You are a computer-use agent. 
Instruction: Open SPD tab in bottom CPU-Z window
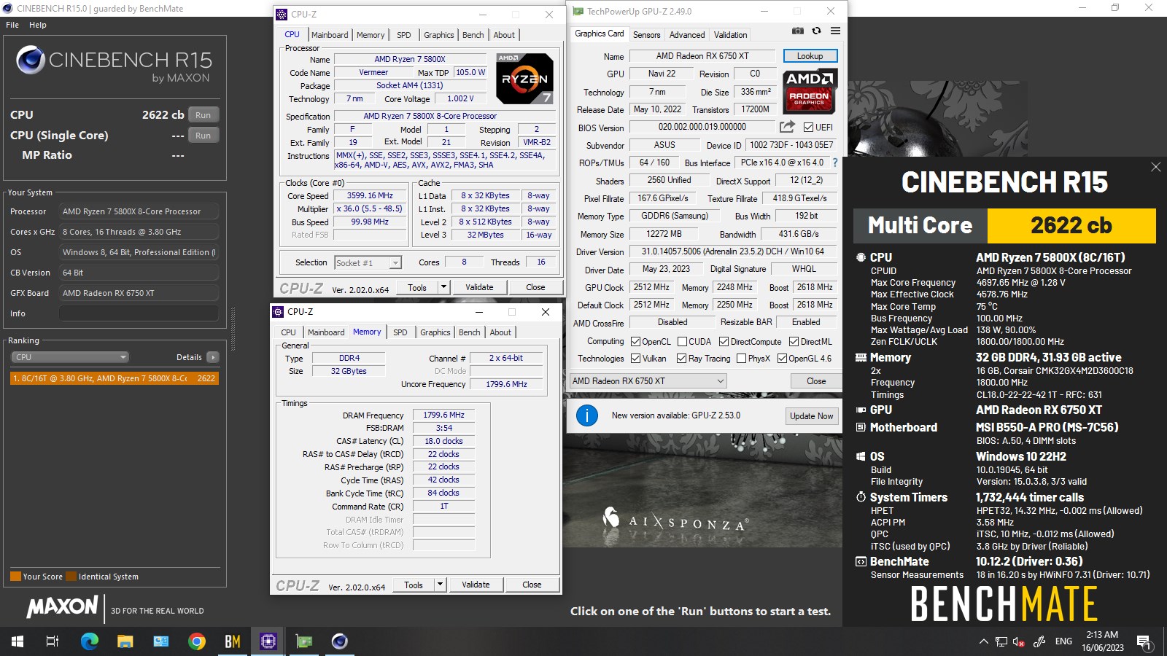pyautogui.click(x=400, y=332)
